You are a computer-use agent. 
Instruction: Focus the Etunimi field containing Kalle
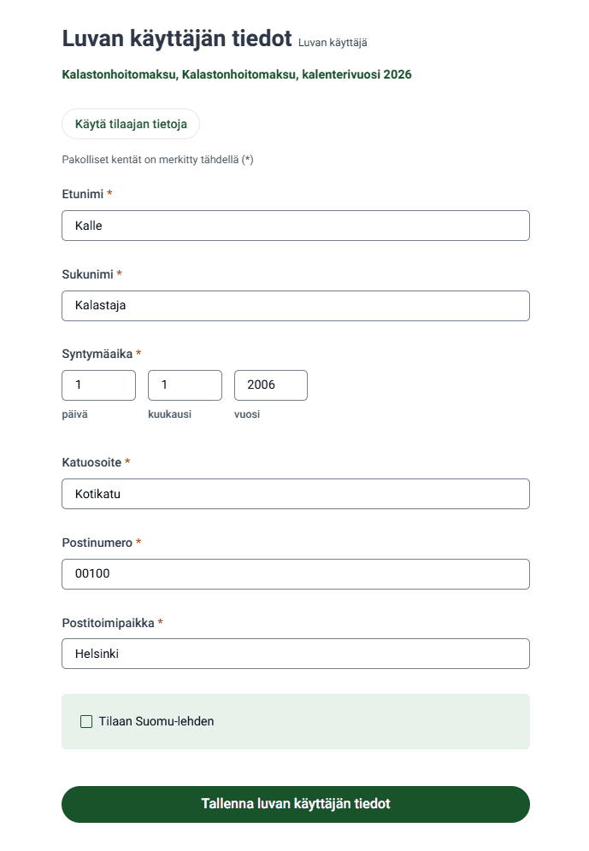pos(296,226)
